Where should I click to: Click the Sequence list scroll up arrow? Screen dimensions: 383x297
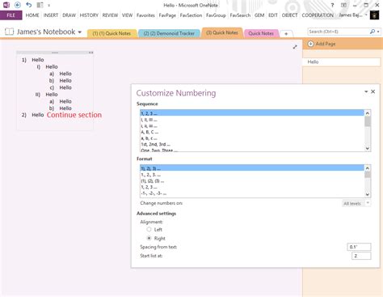pyautogui.click(x=368, y=113)
